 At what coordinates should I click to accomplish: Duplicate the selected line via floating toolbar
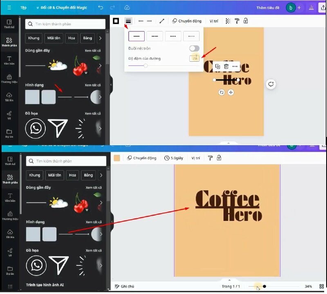coord(217,66)
